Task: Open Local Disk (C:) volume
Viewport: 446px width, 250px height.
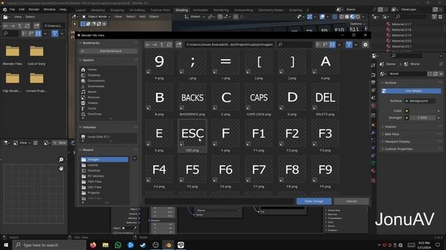Action: pos(98,137)
